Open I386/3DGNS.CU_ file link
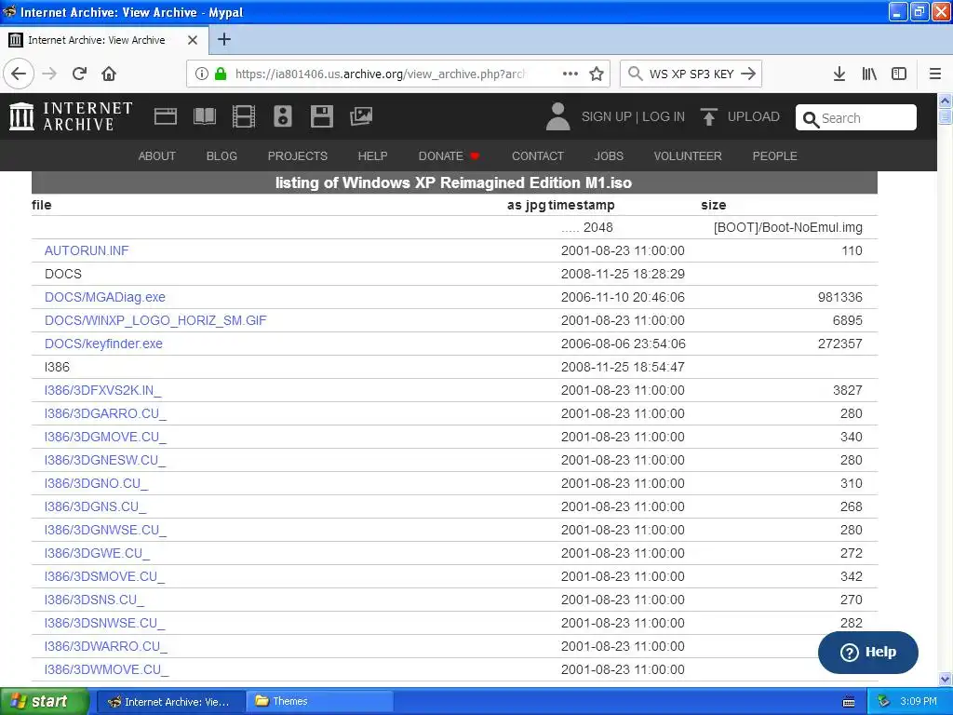Screen dimensions: 953x715 point(96,506)
